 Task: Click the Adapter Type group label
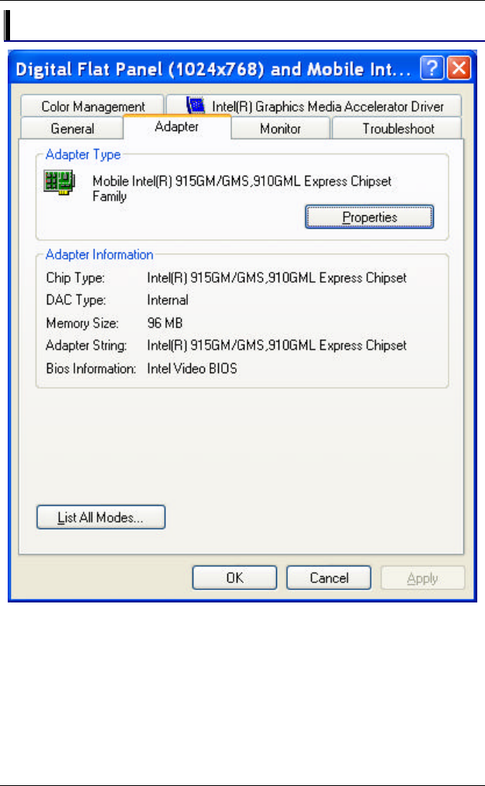point(83,154)
